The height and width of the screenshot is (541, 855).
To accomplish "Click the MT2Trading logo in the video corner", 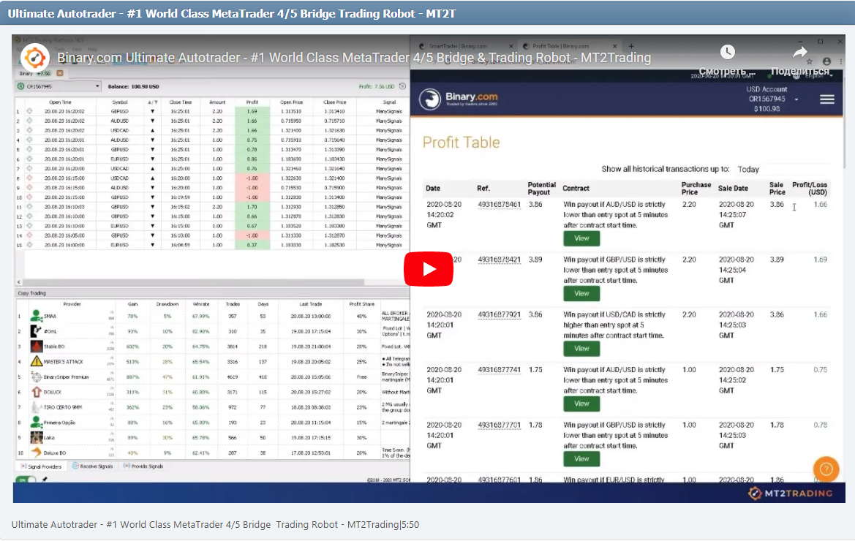I will point(791,493).
